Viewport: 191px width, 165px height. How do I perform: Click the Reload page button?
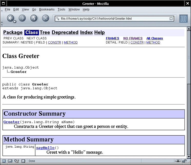34,18
